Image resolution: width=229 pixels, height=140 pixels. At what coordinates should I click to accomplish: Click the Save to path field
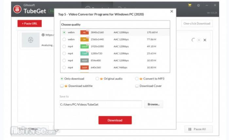click(101, 104)
